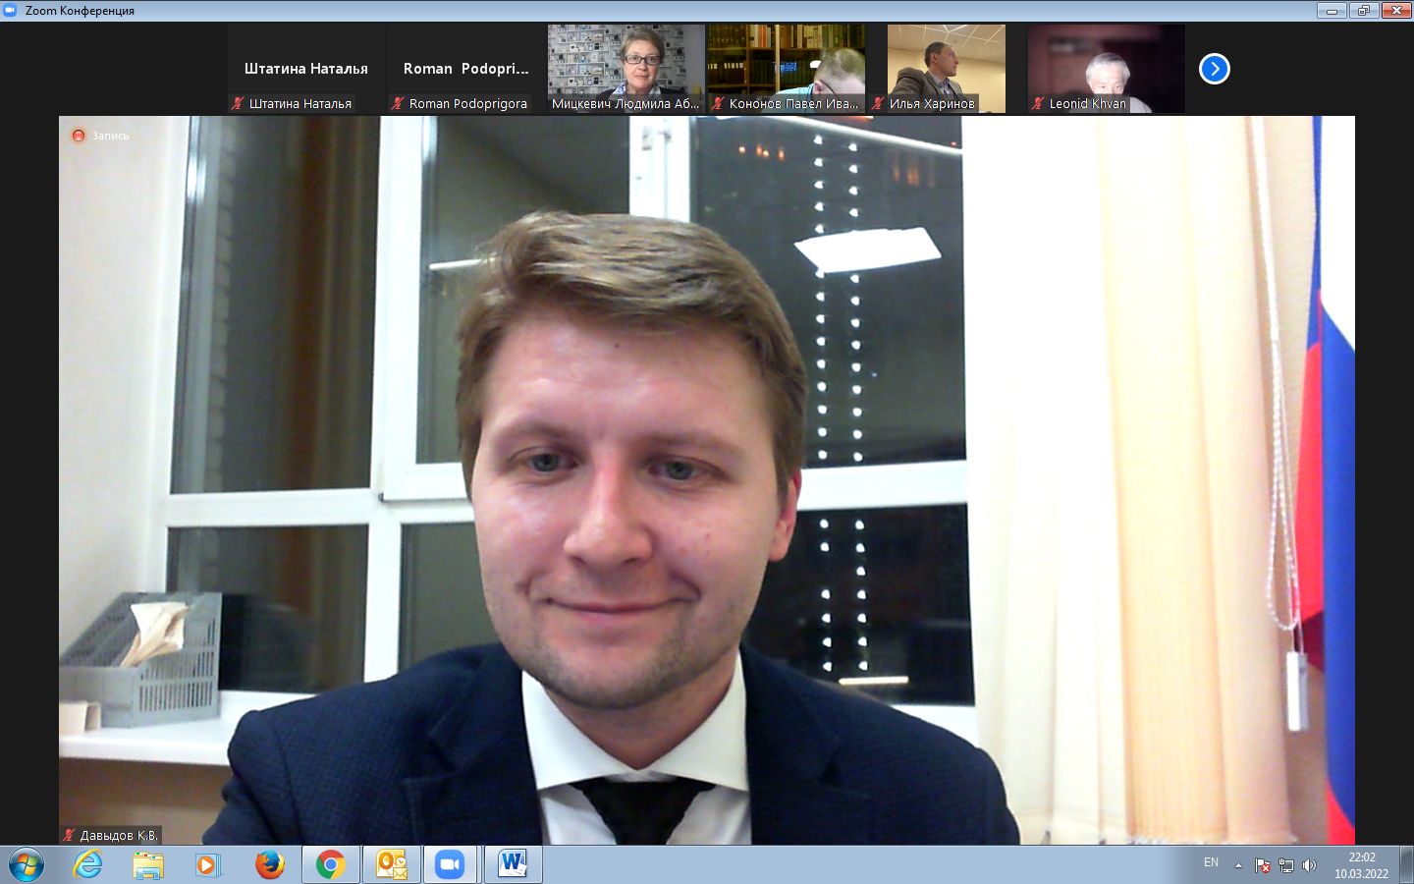Expand the hidden system tray icons arrow
This screenshot has width=1414, height=884.
tap(1238, 865)
